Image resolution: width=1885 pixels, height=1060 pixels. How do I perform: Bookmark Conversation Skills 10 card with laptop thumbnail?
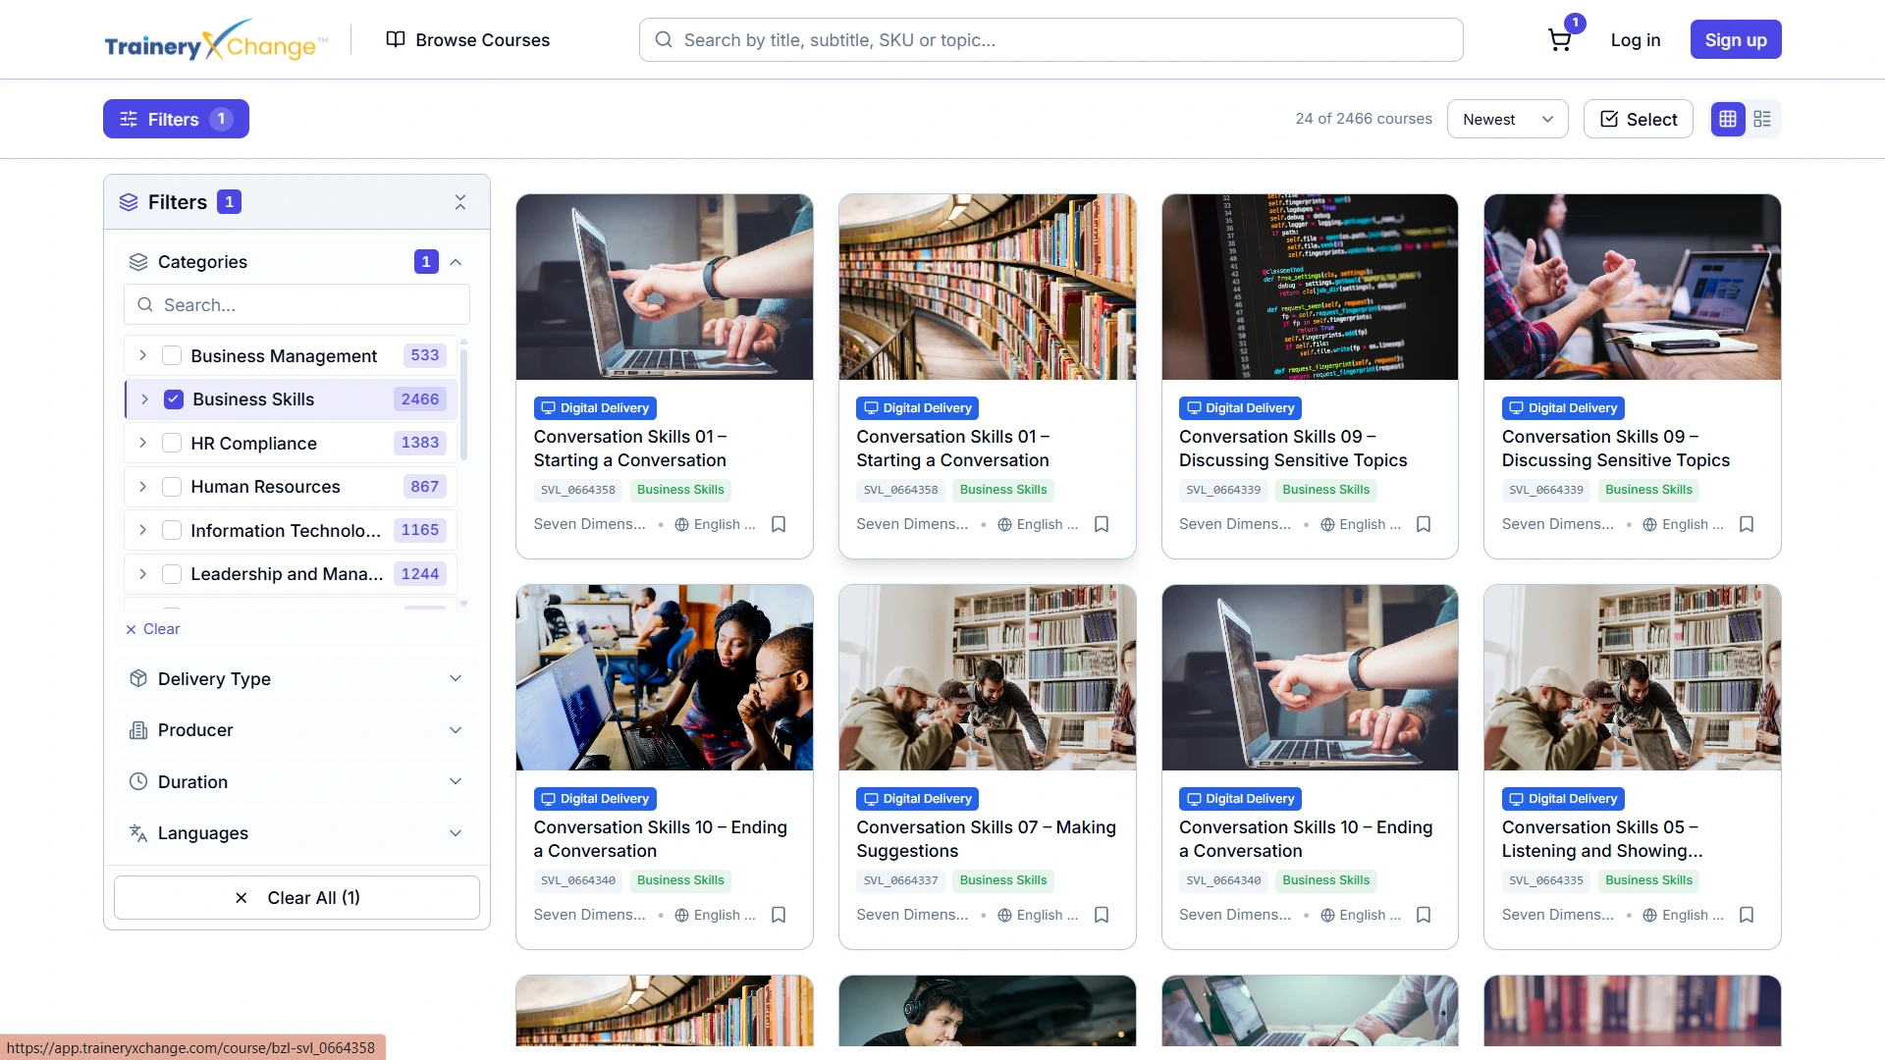[x=1424, y=915]
